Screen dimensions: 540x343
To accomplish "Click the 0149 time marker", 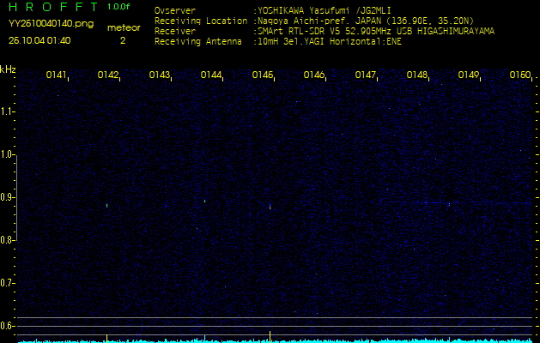I will coord(468,75).
